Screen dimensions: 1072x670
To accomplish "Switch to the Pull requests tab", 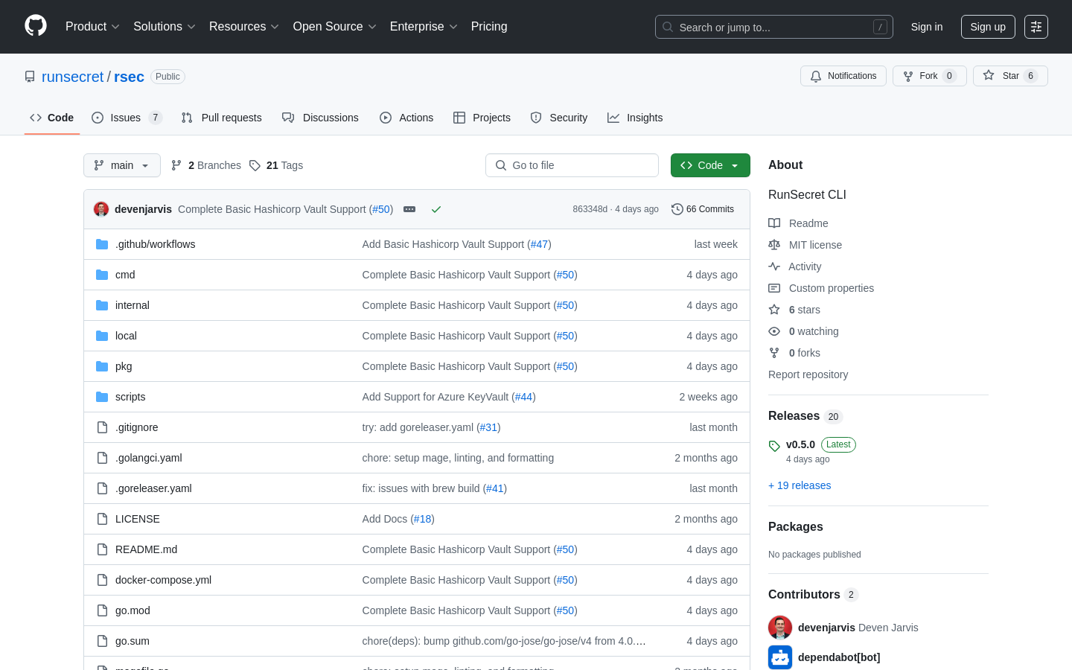I will [x=222, y=118].
